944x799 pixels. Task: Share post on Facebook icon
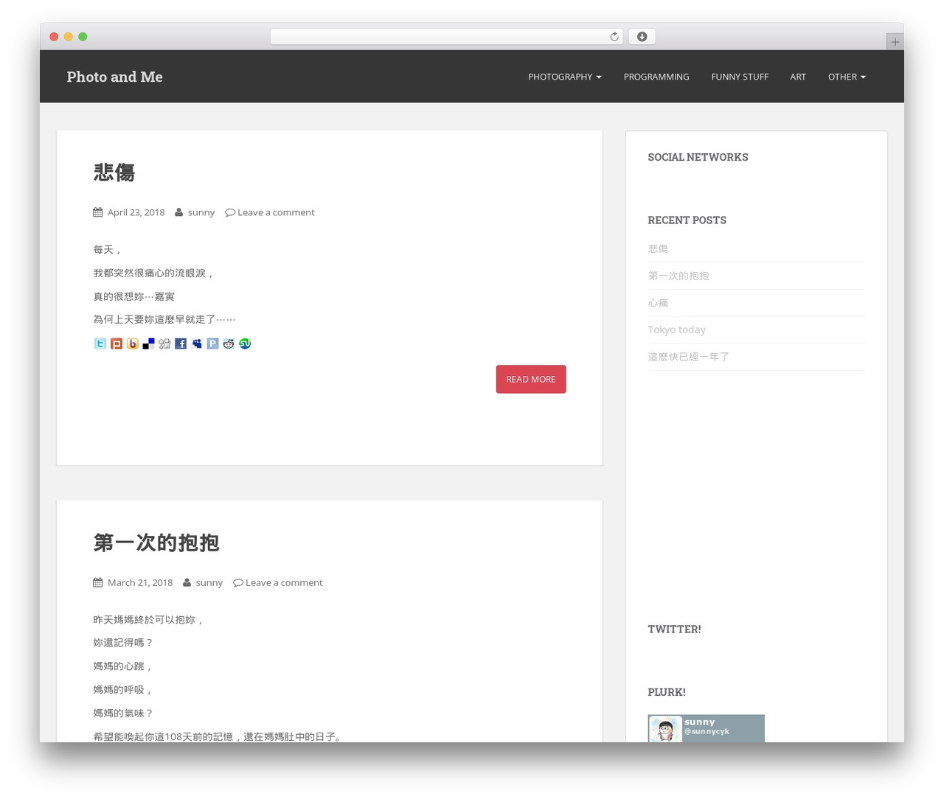(181, 343)
